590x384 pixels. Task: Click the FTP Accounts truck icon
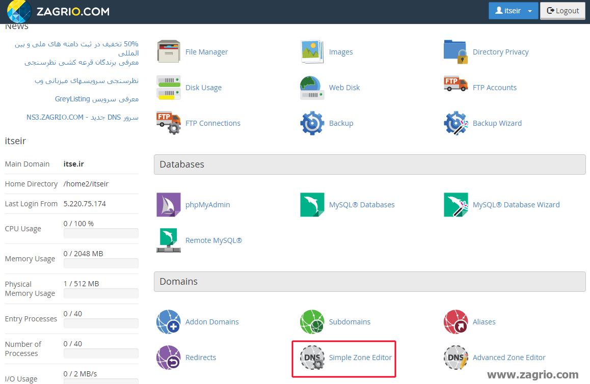tap(455, 85)
